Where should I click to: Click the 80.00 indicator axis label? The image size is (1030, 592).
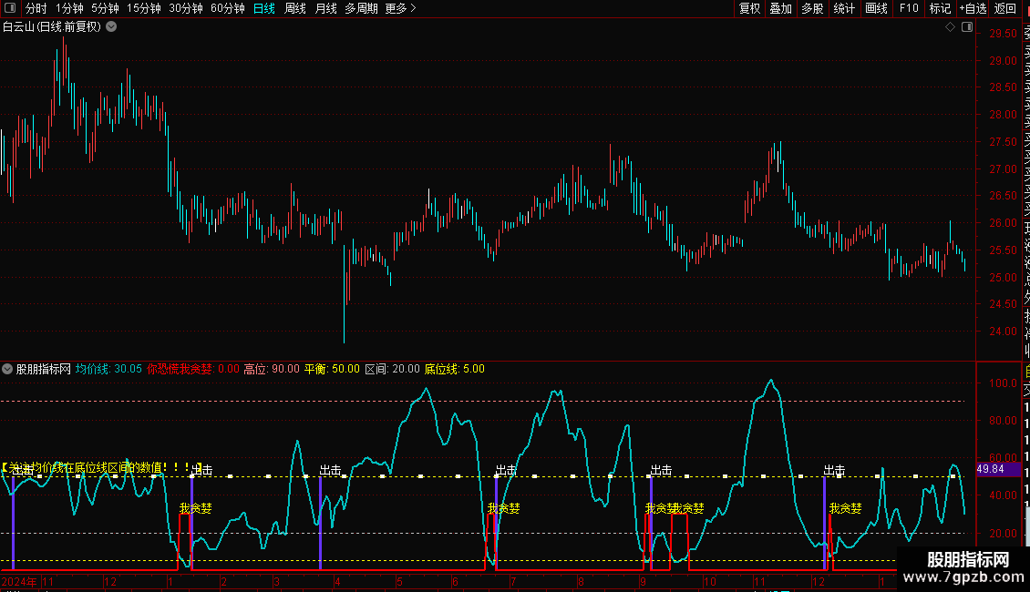(1003, 421)
